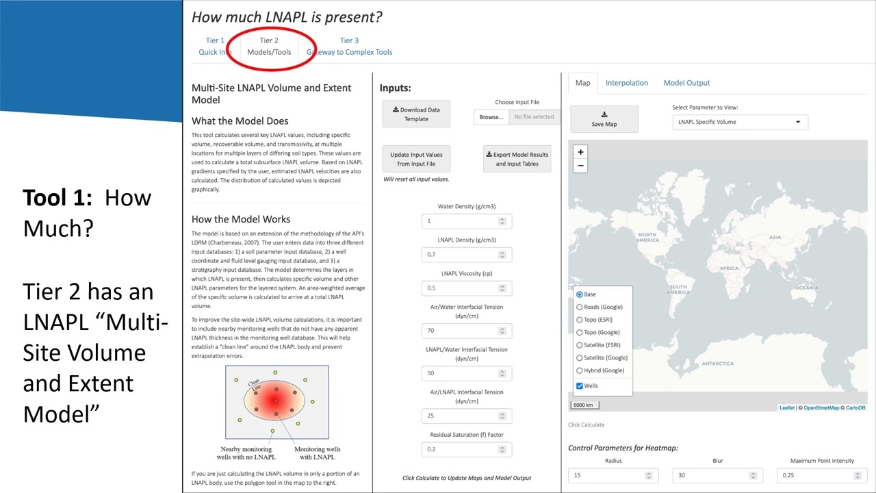Select Hybrid (Google) basemap option
The image size is (876, 493).
coord(580,370)
